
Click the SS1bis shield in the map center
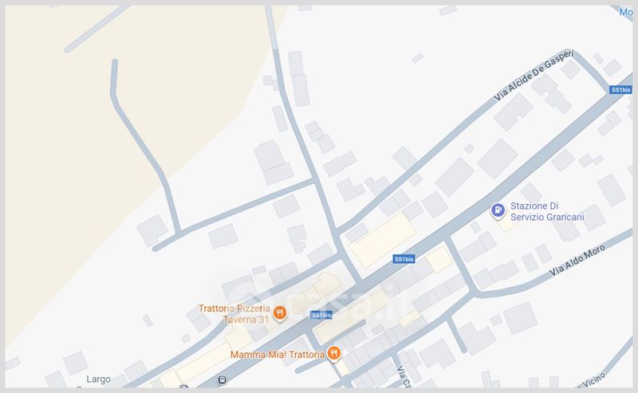(404, 259)
